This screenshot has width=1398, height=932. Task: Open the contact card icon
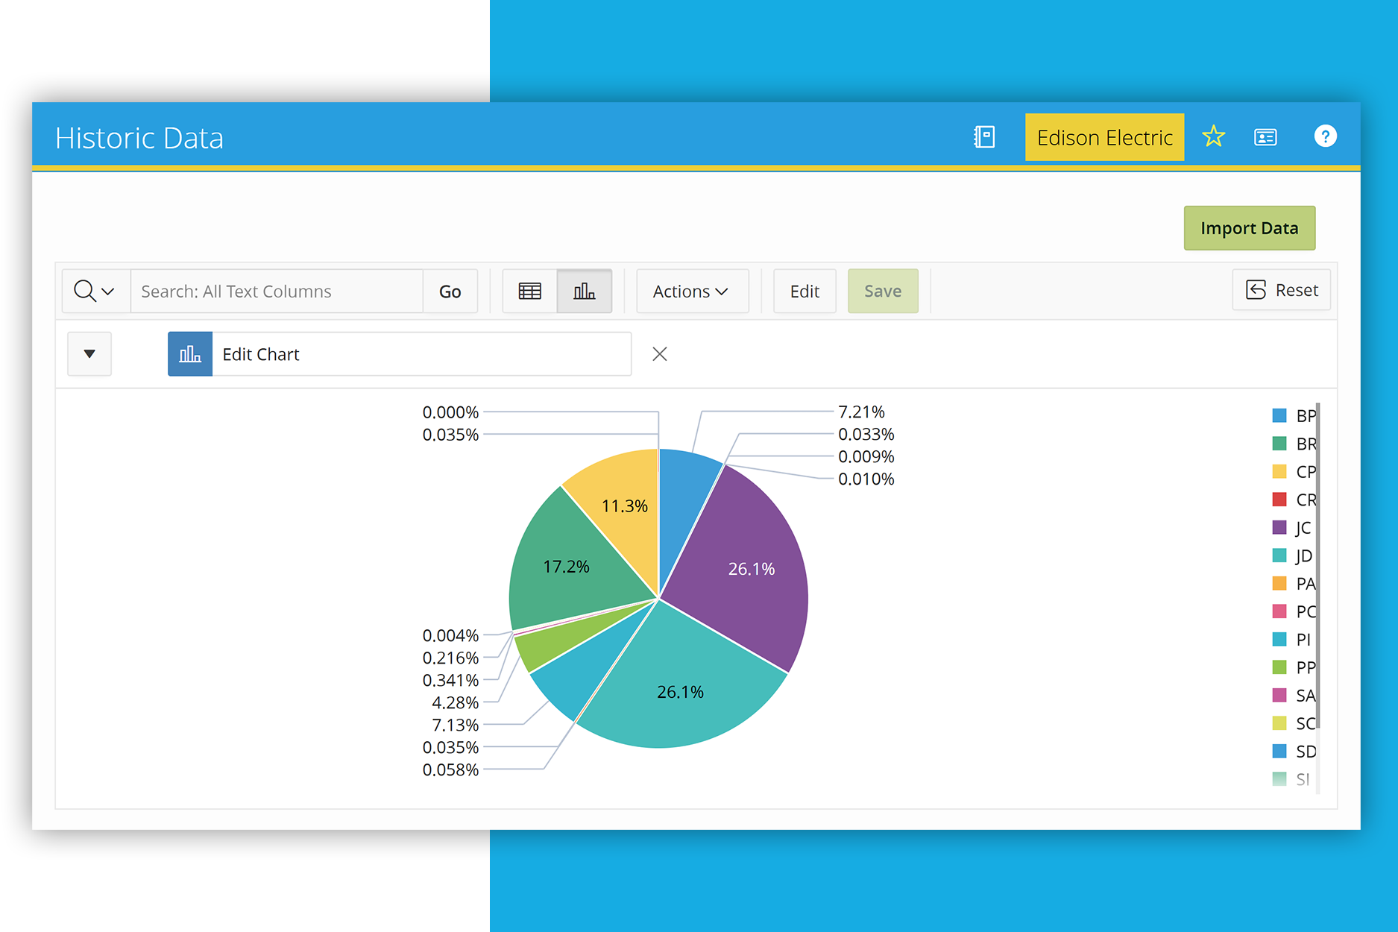click(1265, 137)
